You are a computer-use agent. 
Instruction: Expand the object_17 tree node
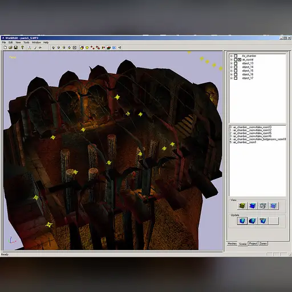click(232, 78)
